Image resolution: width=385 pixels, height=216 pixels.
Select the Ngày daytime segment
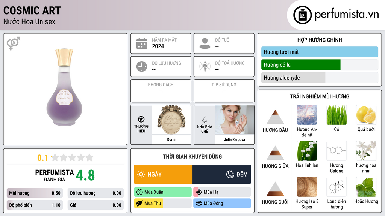pos(163,174)
